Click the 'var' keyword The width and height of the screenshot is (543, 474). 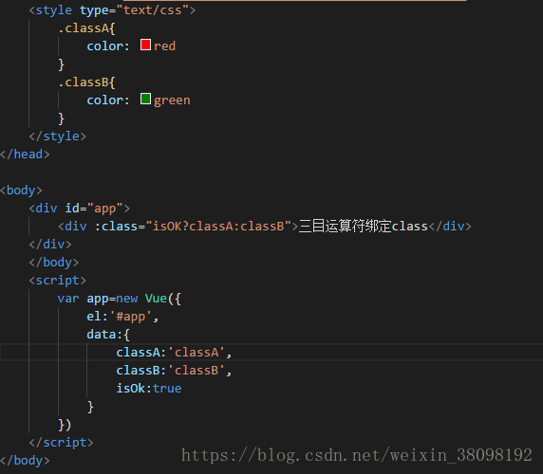point(68,299)
